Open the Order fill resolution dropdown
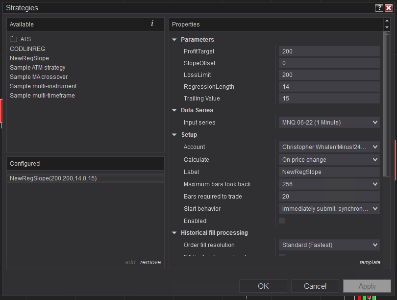The height and width of the screenshot is (300, 397). click(329, 245)
